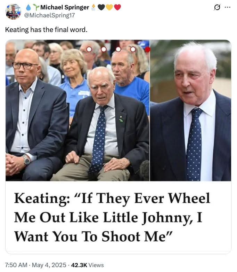Image resolution: width=237 pixels, height=272 pixels.
Task: Open the 7:50 AM May 4, 2025 timestamp
Action: click(x=36, y=265)
